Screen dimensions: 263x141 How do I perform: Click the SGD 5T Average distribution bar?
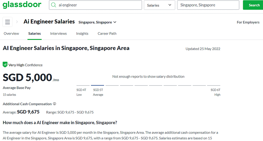pos(98,85)
